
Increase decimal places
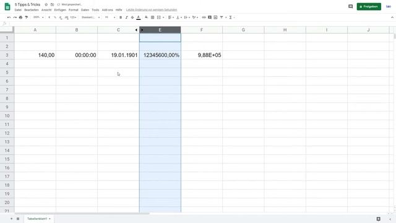[x=66, y=17]
